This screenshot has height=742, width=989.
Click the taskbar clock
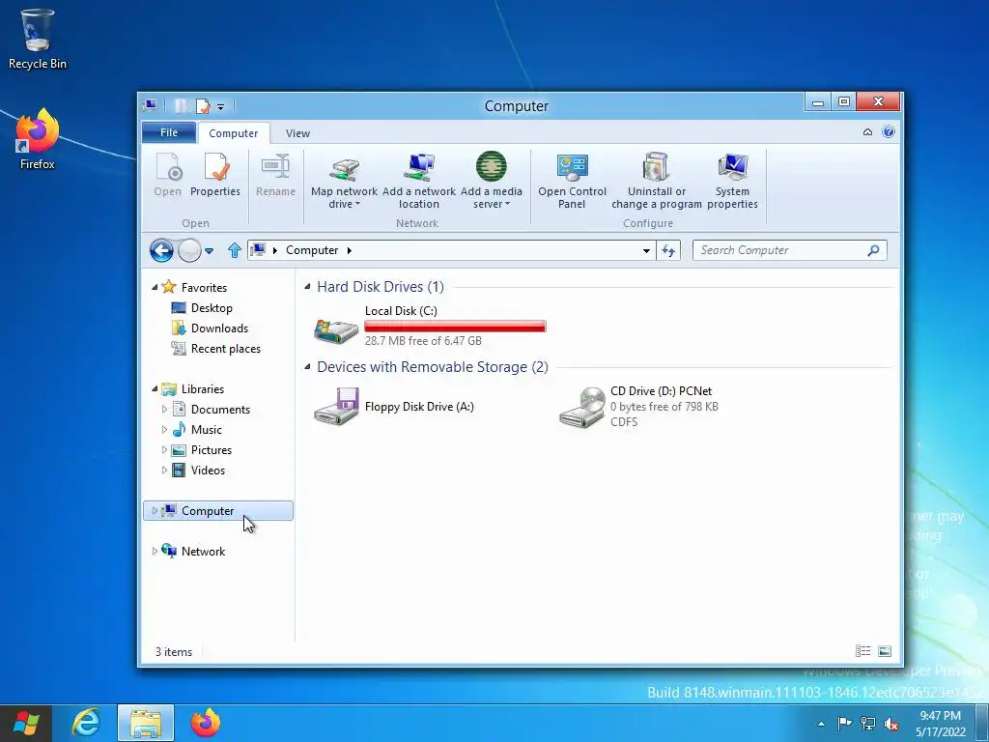pyautogui.click(x=941, y=724)
